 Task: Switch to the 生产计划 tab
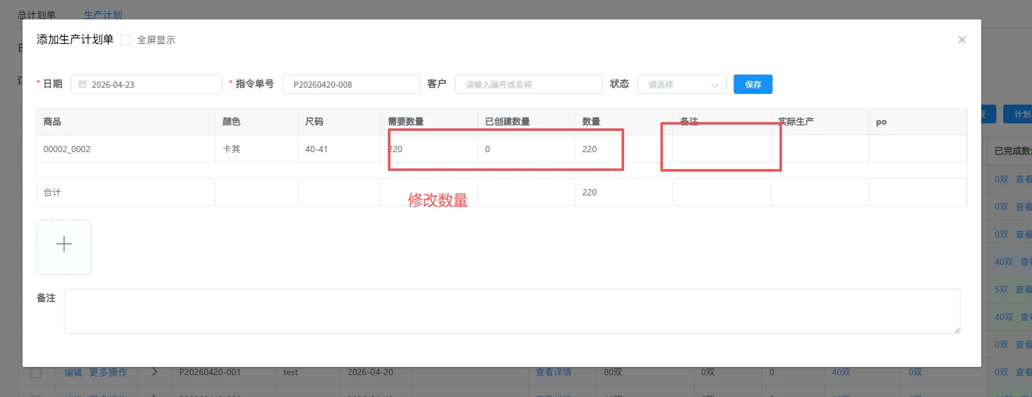click(x=103, y=14)
